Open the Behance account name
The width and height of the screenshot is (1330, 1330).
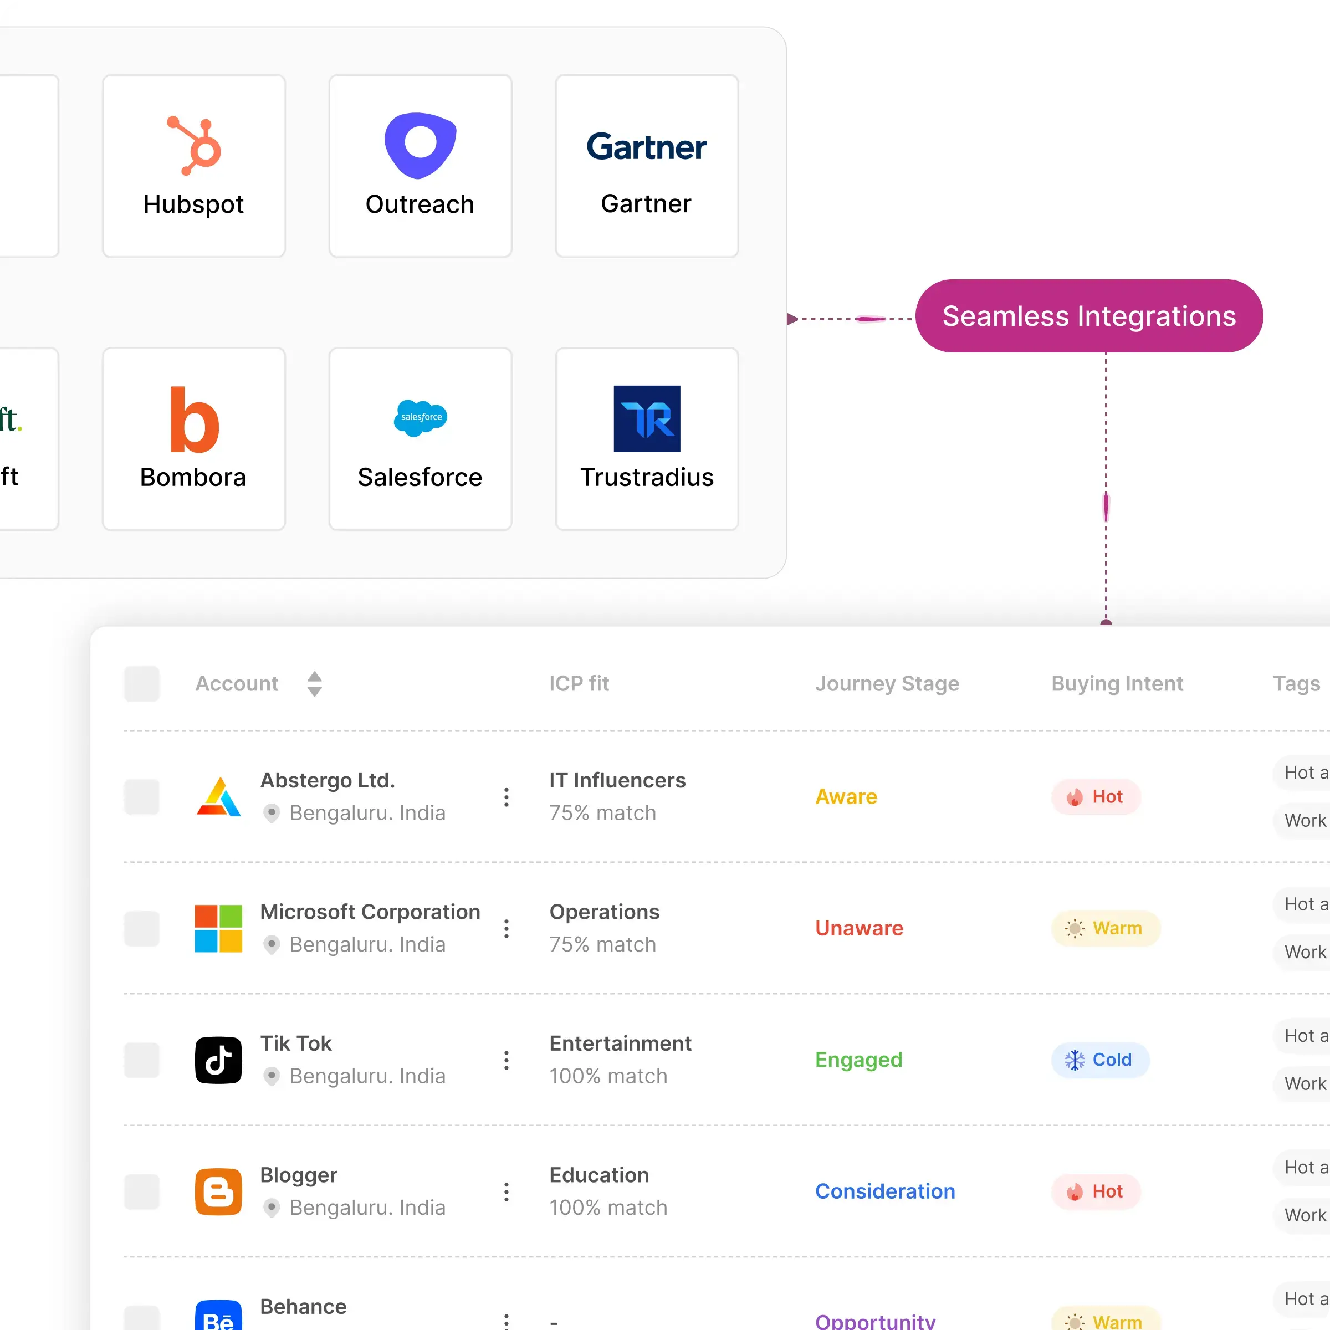tap(304, 1307)
